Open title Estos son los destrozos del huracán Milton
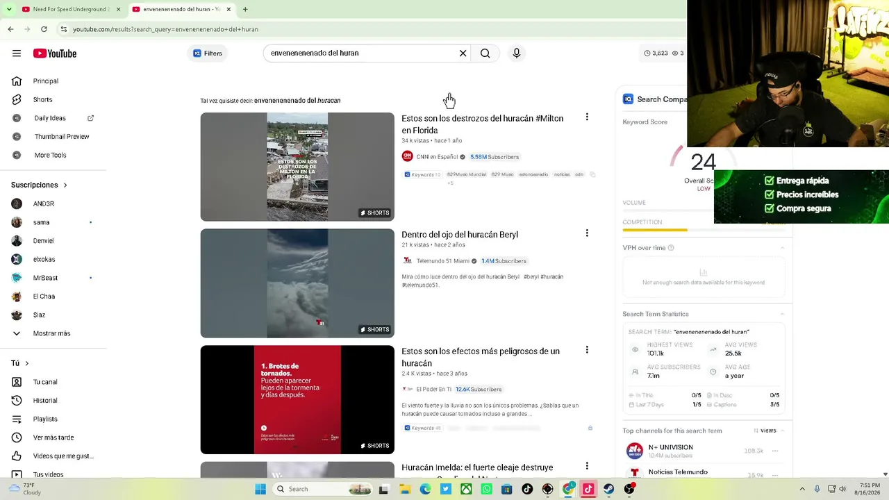The height and width of the screenshot is (500, 889). 483,124
